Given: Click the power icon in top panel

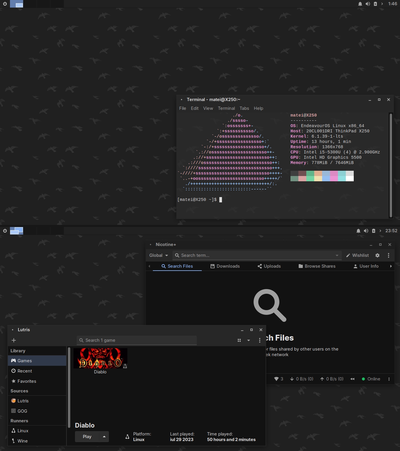Looking at the screenshot, I should point(5,4).
